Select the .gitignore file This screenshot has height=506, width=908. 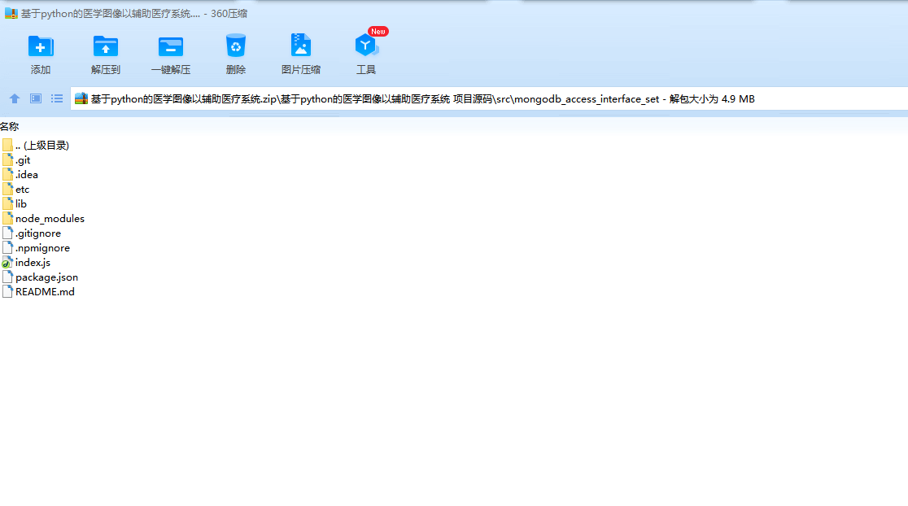pyautogui.click(x=32, y=233)
